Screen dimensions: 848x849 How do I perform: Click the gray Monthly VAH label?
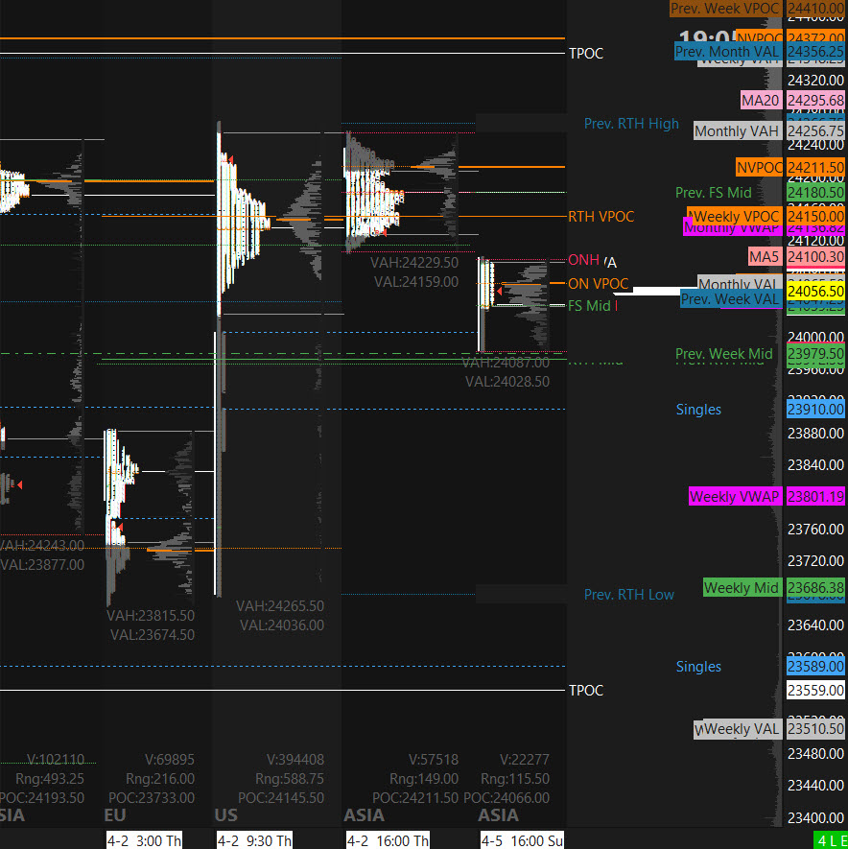[x=737, y=131]
